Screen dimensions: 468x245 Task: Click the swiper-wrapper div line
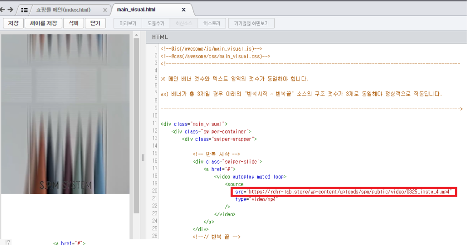pos(219,139)
